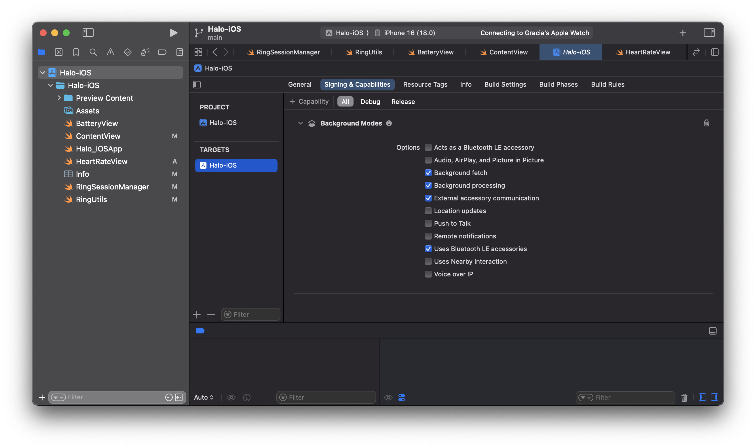Click the targets Filter field
This screenshot has width=756, height=448.
[250, 314]
